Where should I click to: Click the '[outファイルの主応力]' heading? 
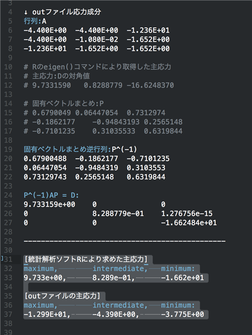(x=62, y=296)
